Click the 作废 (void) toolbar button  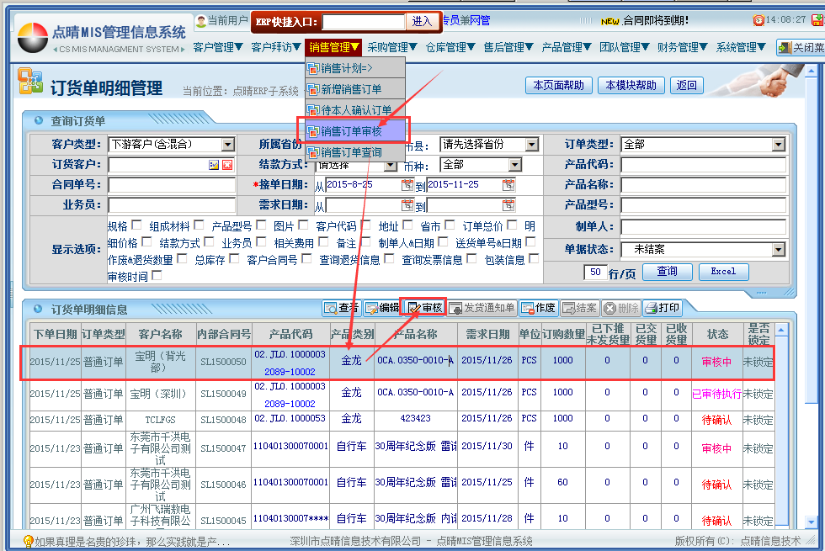pos(538,308)
